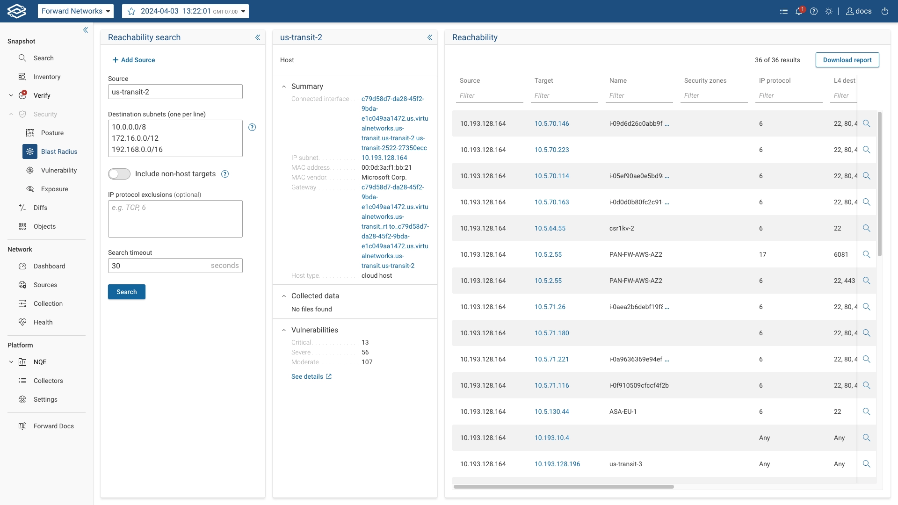Switch theme using the sun icon

[830, 11]
